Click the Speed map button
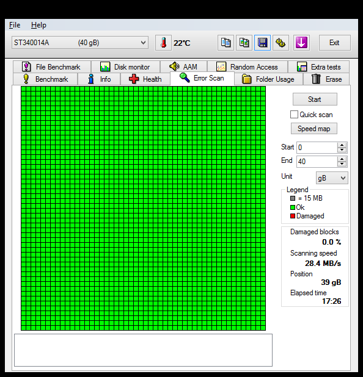The height and width of the screenshot is (377, 363). pyautogui.click(x=314, y=129)
